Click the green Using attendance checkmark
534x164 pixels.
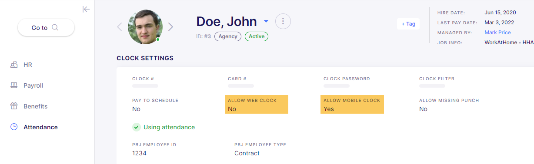136,127
